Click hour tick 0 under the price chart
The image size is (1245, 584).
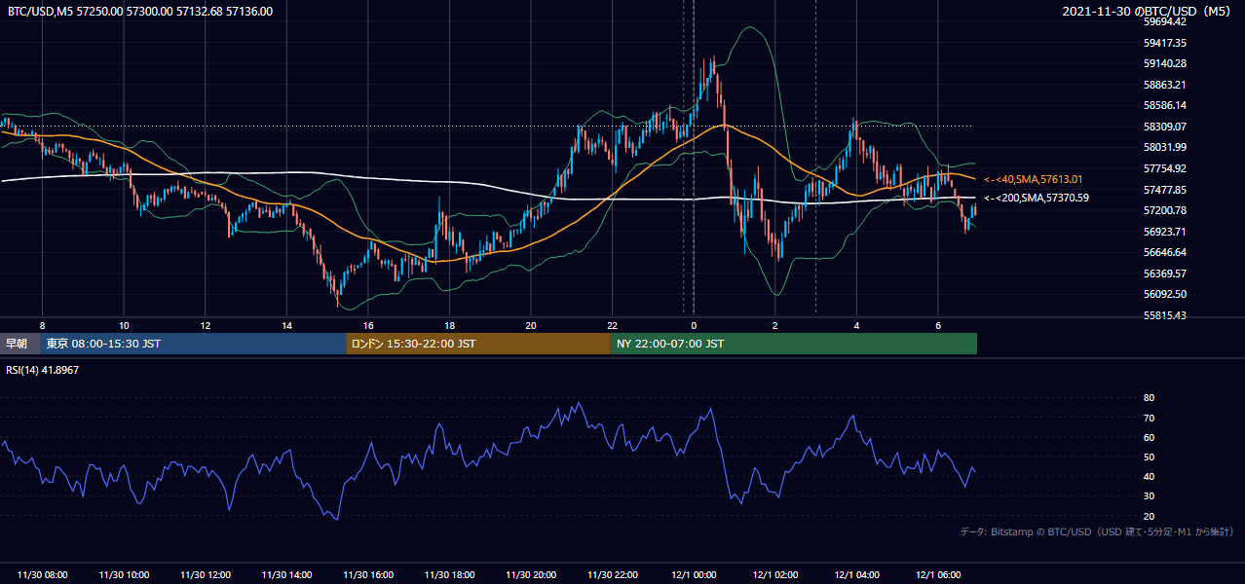click(x=694, y=325)
